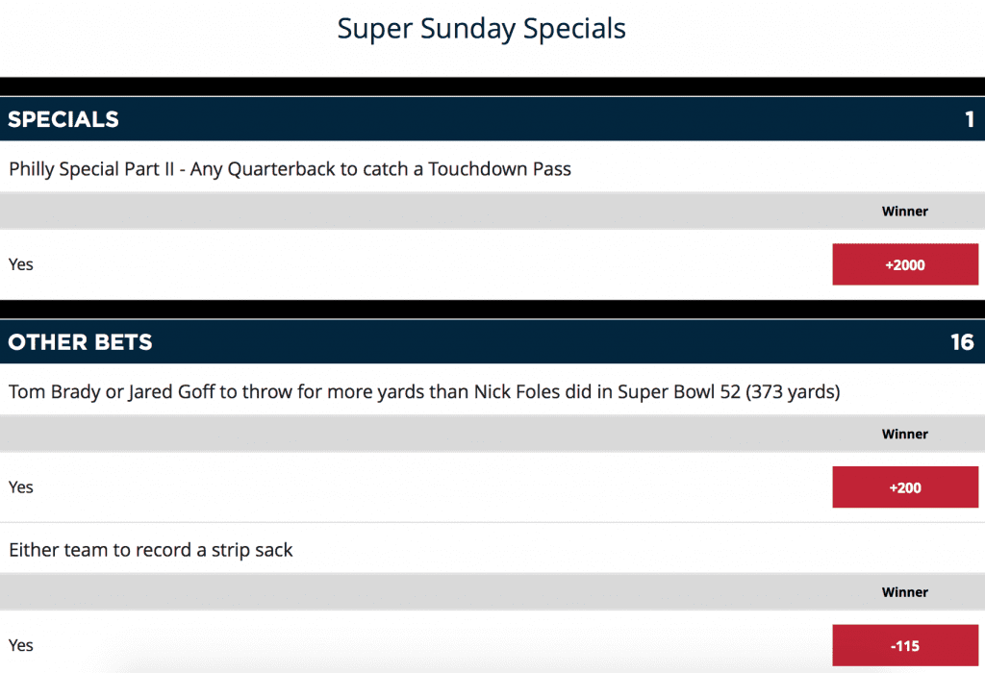Click the count 1 in the Specials header
Viewport: 985px width, 673px height.
tap(970, 118)
